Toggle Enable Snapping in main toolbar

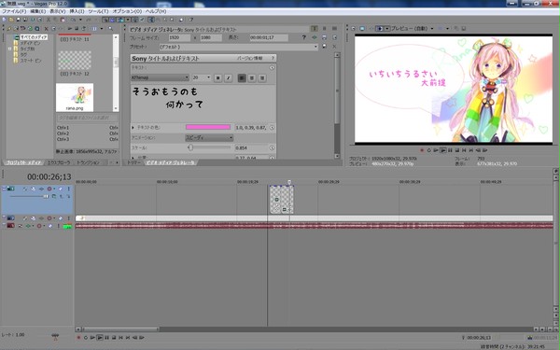[x=105, y=20]
